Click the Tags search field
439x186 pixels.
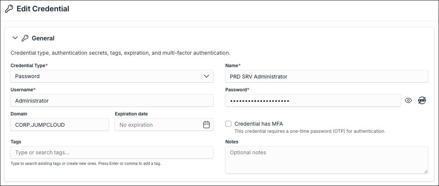tap(112, 152)
